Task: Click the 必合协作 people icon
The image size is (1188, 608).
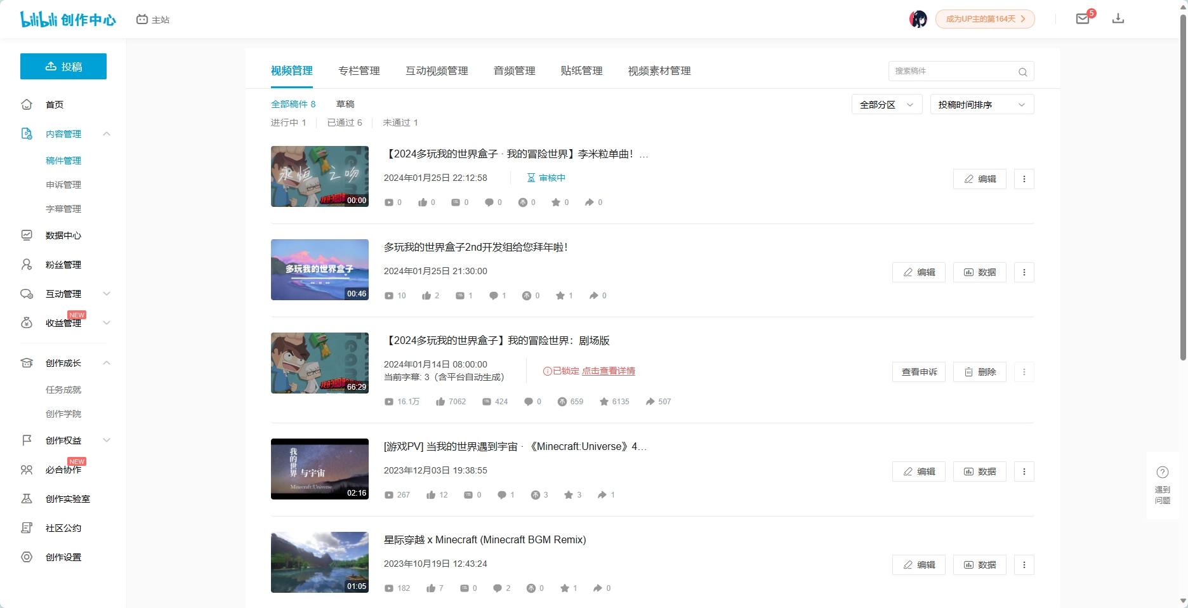Action: coord(27,470)
